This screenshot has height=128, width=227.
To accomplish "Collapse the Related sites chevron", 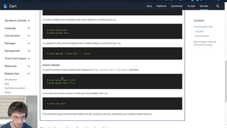I will pyautogui.click(x=29, y=74).
